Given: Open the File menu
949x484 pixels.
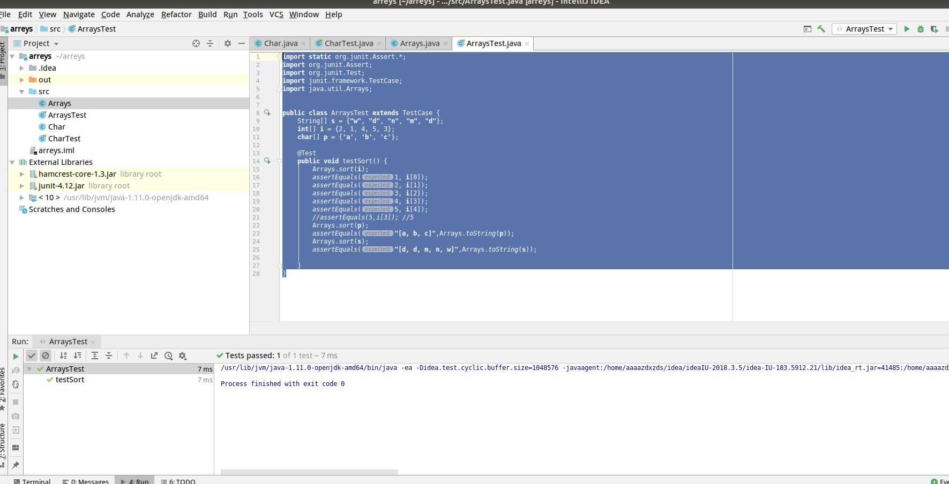Looking at the screenshot, I should [5, 14].
